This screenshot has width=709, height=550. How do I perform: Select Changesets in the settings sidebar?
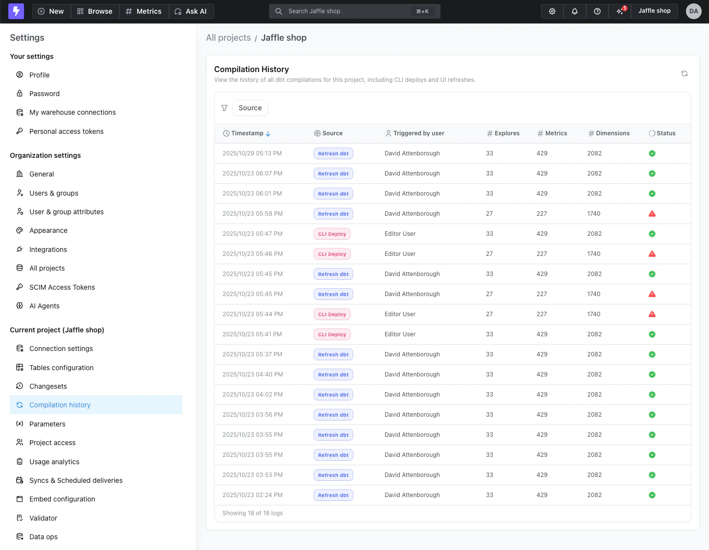[48, 386]
